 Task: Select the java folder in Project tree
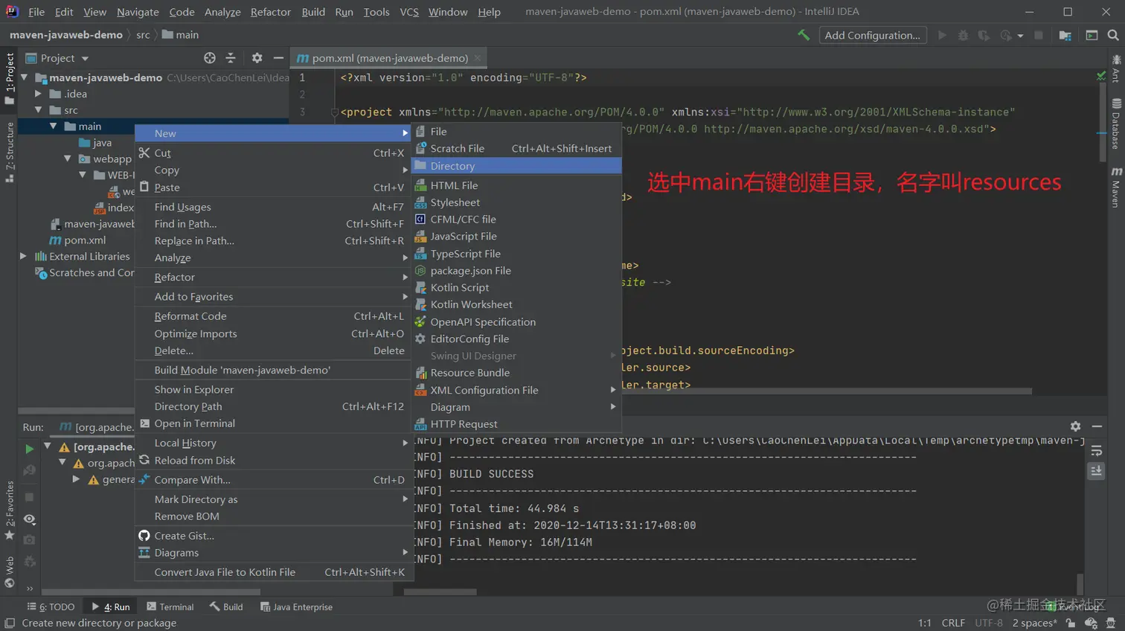(x=95, y=143)
